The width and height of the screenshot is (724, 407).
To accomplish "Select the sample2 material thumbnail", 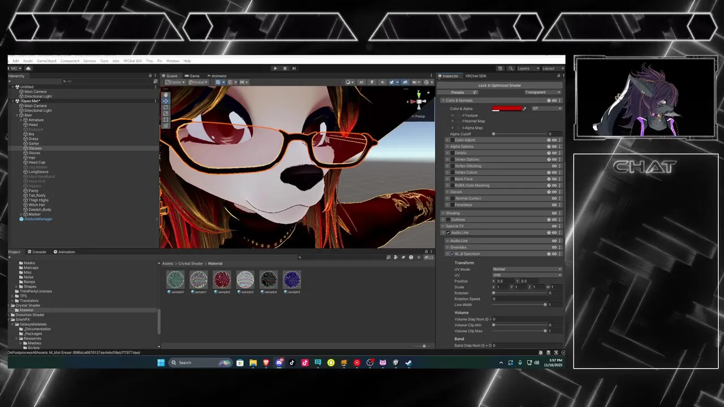I will click(222, 279).
